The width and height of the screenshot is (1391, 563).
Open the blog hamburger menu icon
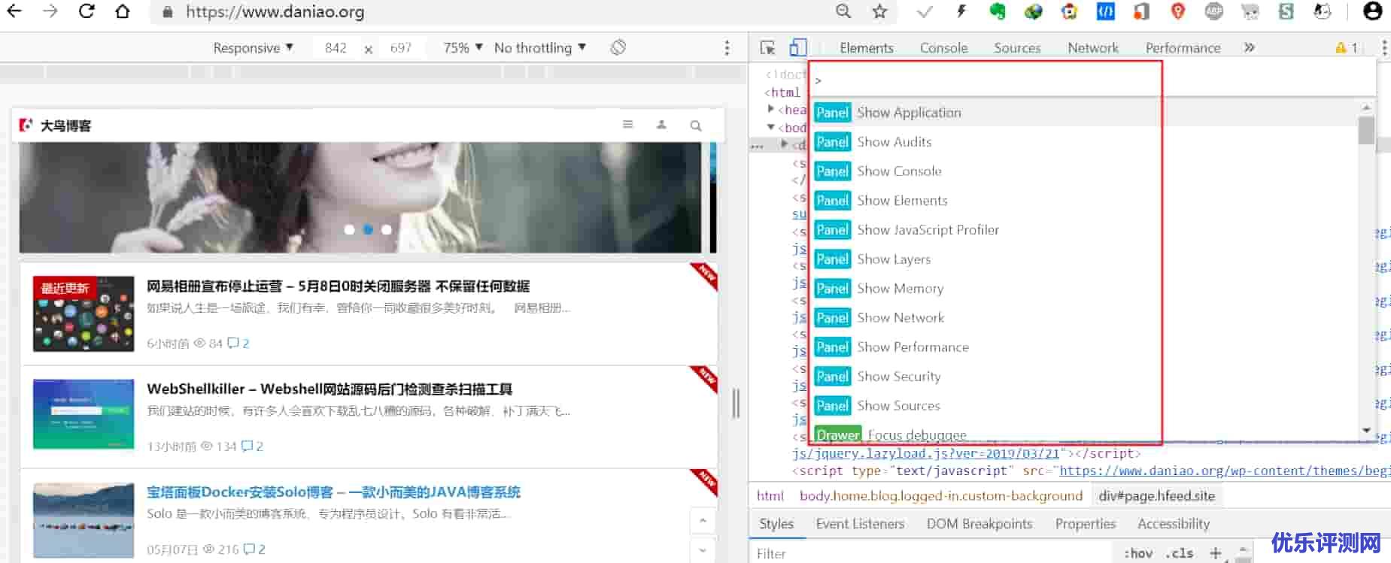tap(628, 125)
